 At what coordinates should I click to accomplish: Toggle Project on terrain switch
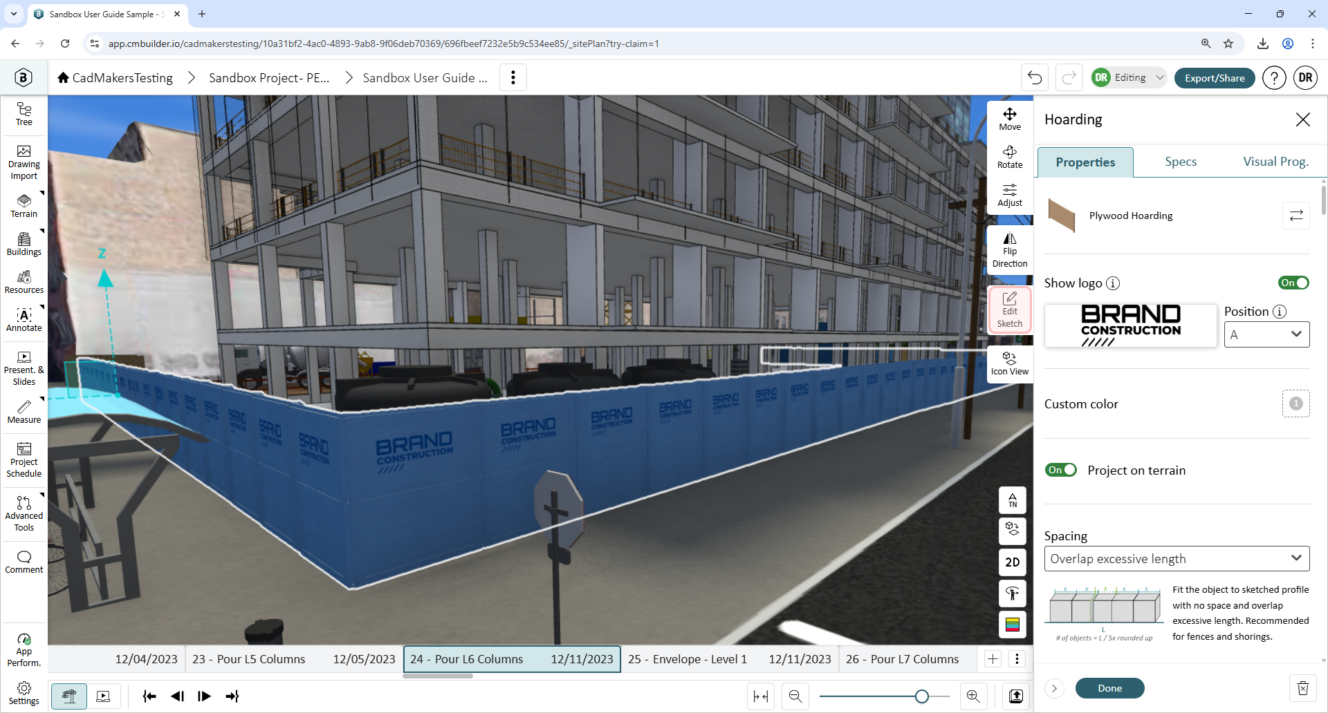(1061, 470)
